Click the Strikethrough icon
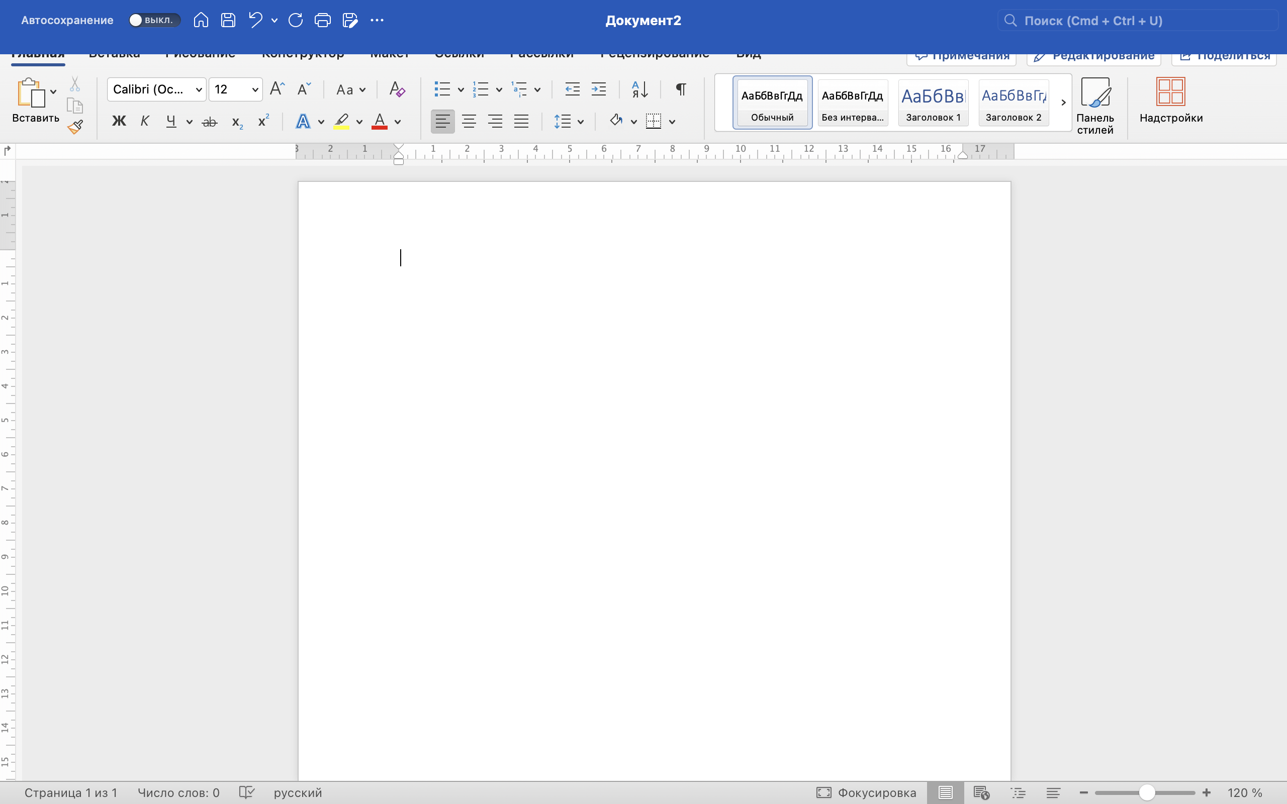Image resolution: width=1287 pixels, height=804 pixels. point(210,122)
